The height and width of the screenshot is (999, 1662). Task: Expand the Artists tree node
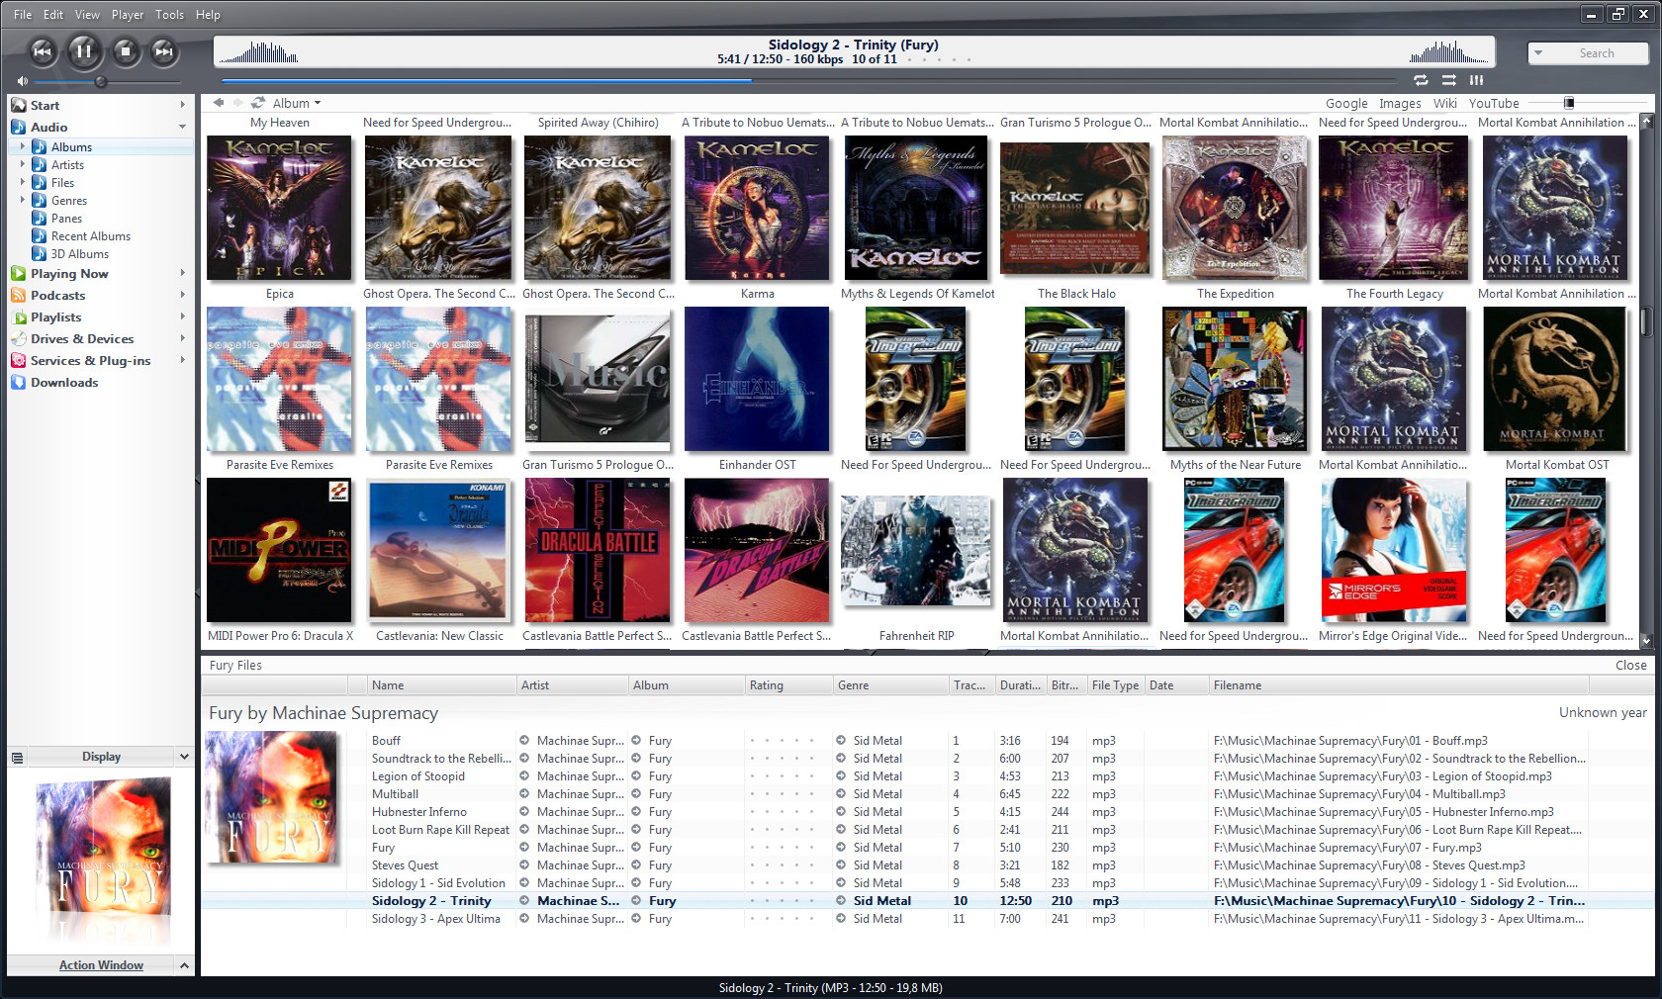pos(23,164)
